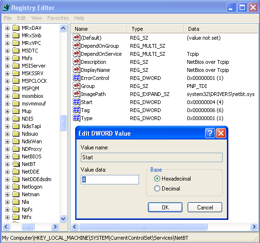Select the Hexadecimal base option
The height and width of the screenshot is (243, 260).
tap(173, 179)
